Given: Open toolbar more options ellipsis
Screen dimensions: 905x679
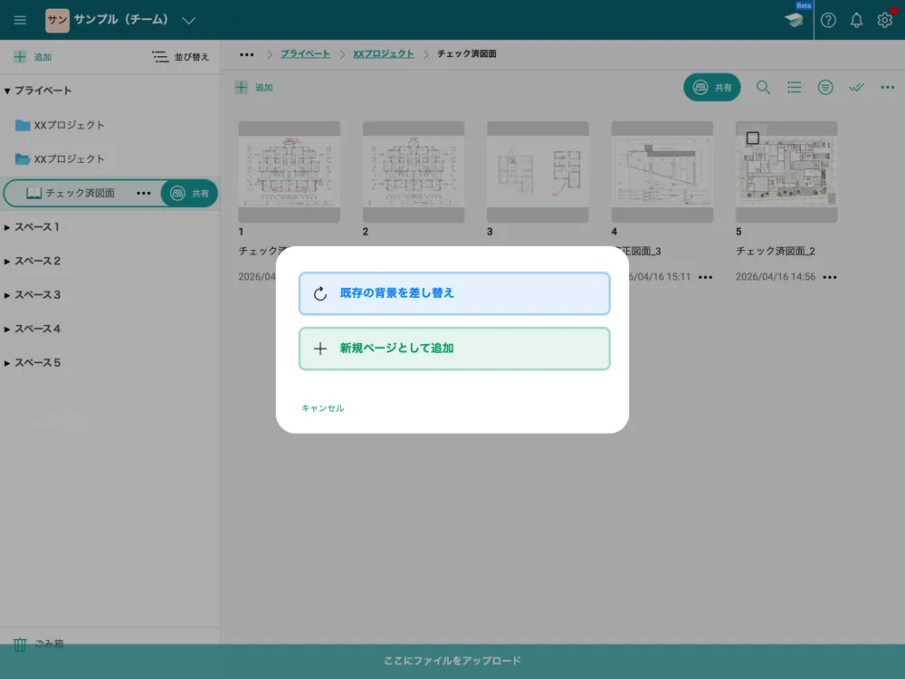Looking at the screenshot, I should 888,87.
